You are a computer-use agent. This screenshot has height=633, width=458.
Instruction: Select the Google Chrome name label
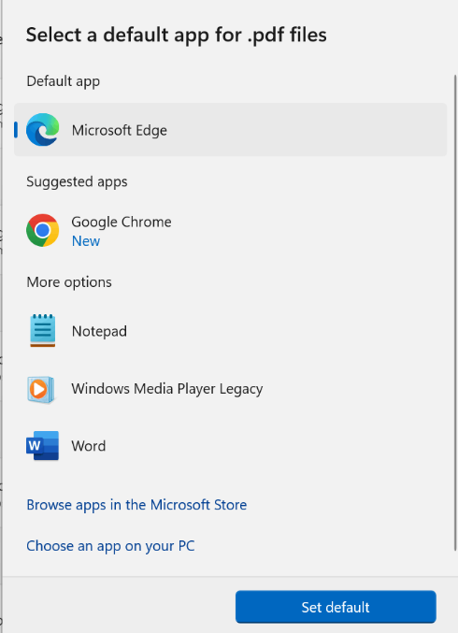(122, 222)
